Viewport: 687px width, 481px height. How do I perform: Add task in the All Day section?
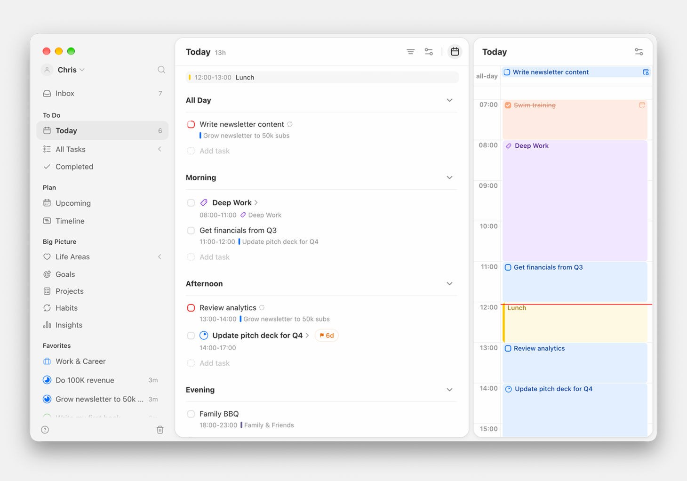click(x=215, y=151)
